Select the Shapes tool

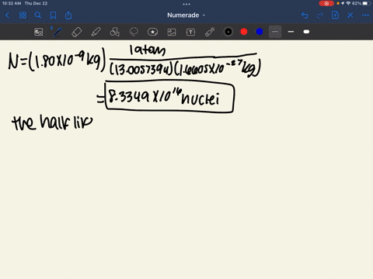click(115, 32)
